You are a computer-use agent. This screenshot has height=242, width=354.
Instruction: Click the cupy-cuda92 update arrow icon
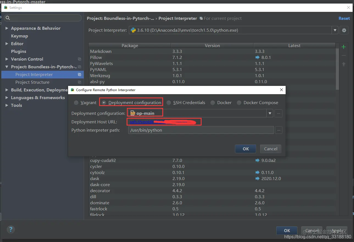(257, 160)
